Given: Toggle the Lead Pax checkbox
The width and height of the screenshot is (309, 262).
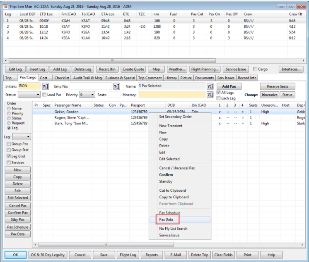Looking at the screenshot, I should [x=44, y=95].
